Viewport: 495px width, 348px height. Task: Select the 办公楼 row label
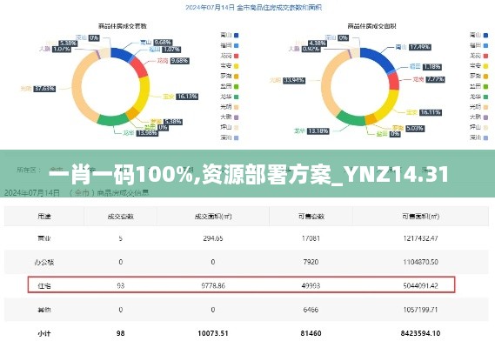(44, 262)
